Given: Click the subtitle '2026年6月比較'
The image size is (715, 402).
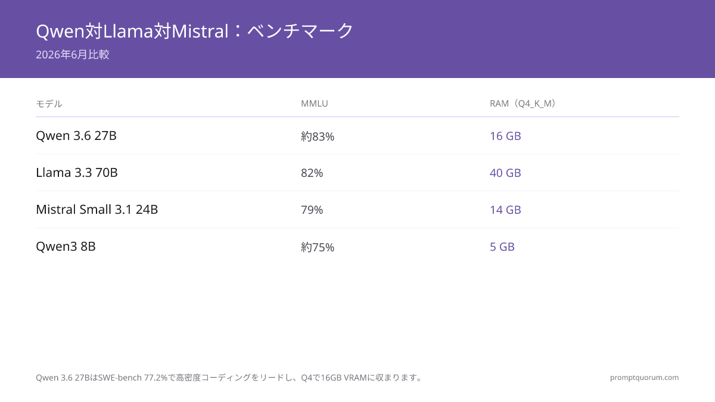Looking at the screenshot, I should pos(73,55).
